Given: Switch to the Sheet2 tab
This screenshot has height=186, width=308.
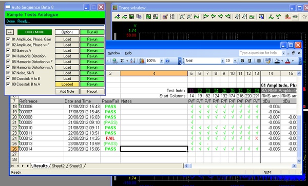Looking at the screenshot, I should click(58, 166).
